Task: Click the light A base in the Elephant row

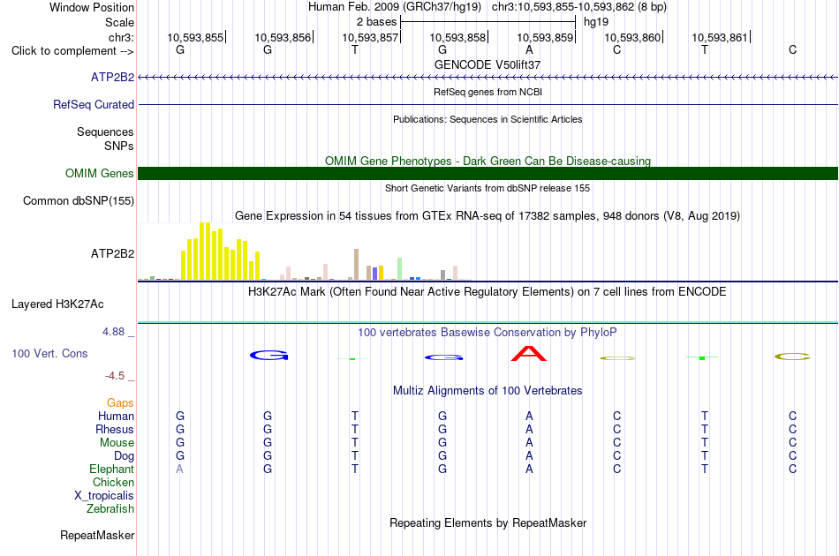Action: point(179,469)
